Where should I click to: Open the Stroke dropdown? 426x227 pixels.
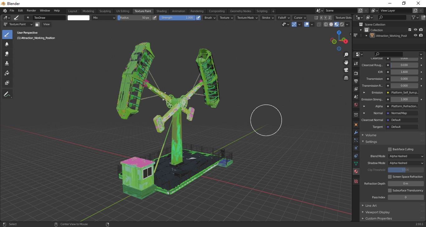pyautogui.click(x=268, y=18)
